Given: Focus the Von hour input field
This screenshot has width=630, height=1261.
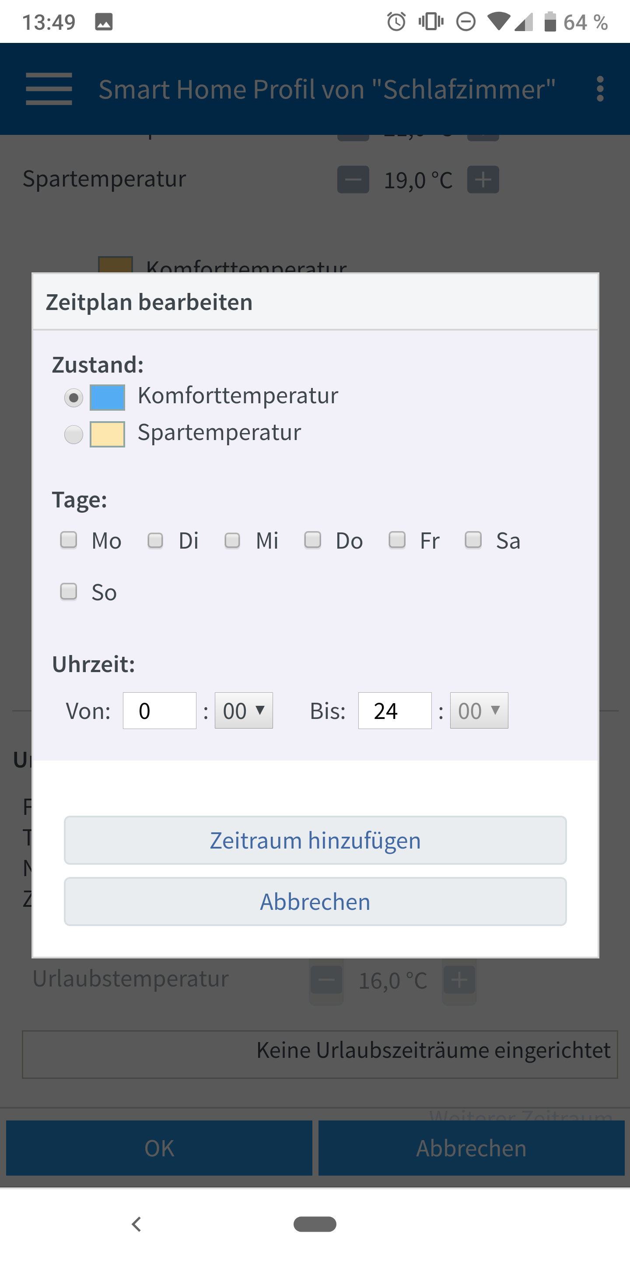Looking at the screenshot, I should [x=159, y=710].
